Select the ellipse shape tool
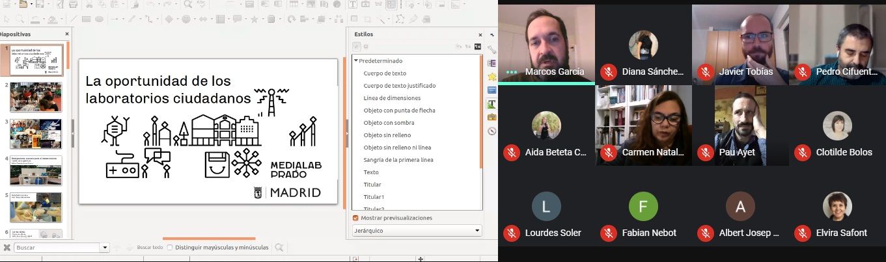The image size is (886, 262). [100, 19]
